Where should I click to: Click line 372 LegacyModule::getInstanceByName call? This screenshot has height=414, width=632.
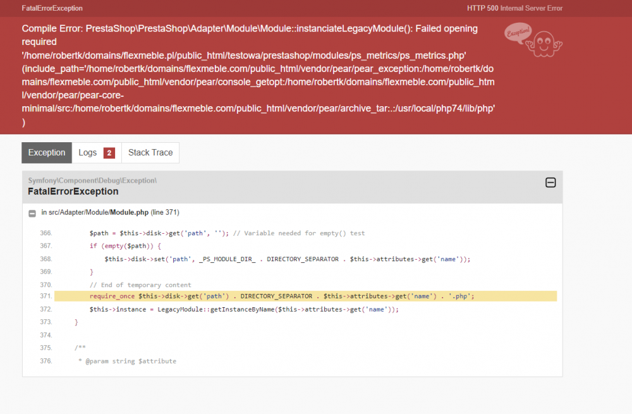244,310
